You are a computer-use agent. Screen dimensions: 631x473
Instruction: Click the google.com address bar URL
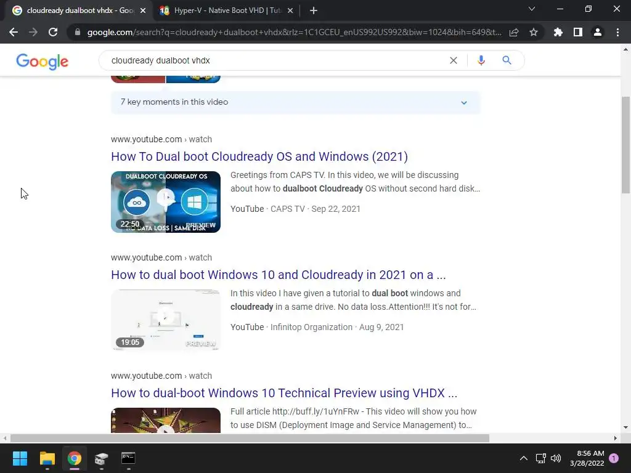(x=294, y=32)
